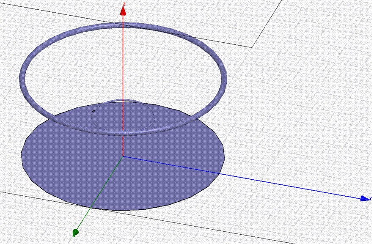Viewport: 374px width, 244px height.
Task: Click the green X axis arrowhead
Action: click(x=75, y=232)
